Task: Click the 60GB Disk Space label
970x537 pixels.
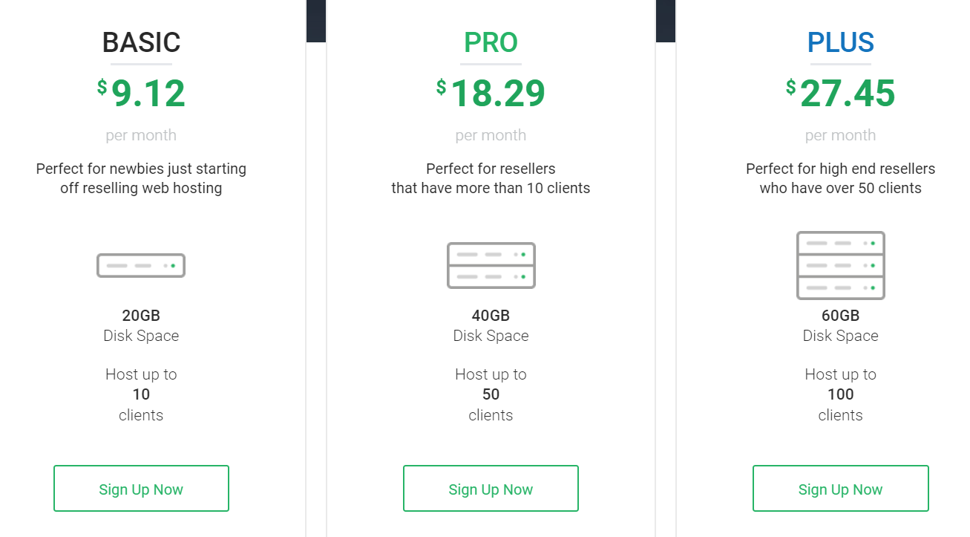Action: [840, 325]
